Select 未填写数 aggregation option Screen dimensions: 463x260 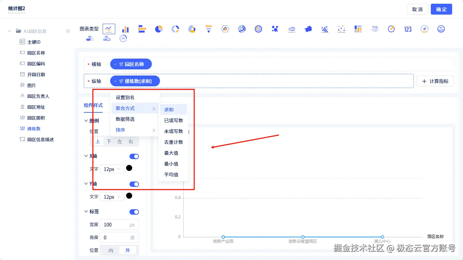(174, 131)
